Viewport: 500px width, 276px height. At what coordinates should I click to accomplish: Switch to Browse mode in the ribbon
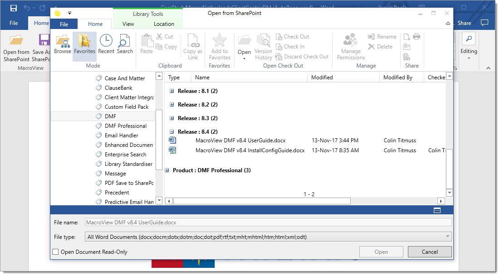tap(63, 44)
